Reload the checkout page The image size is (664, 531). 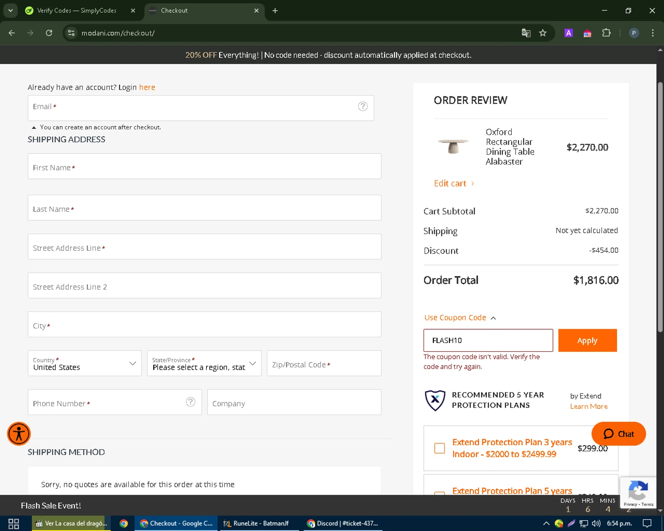[x=49, y=33]
